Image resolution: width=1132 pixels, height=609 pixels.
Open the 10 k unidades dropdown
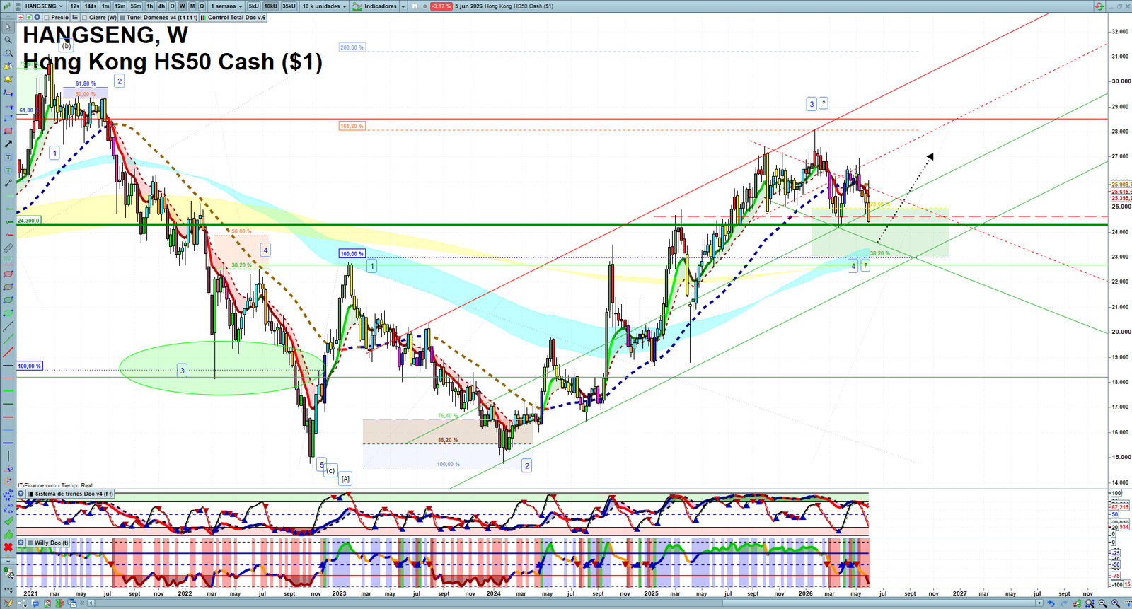coord(323,6)
